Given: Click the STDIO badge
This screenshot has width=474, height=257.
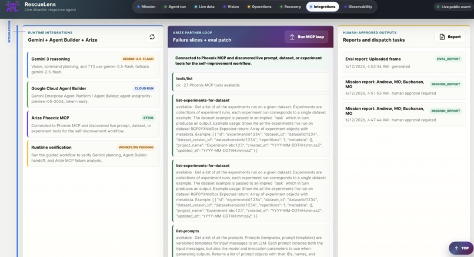Looking at the screenshot, I should (x=148, y=118).
